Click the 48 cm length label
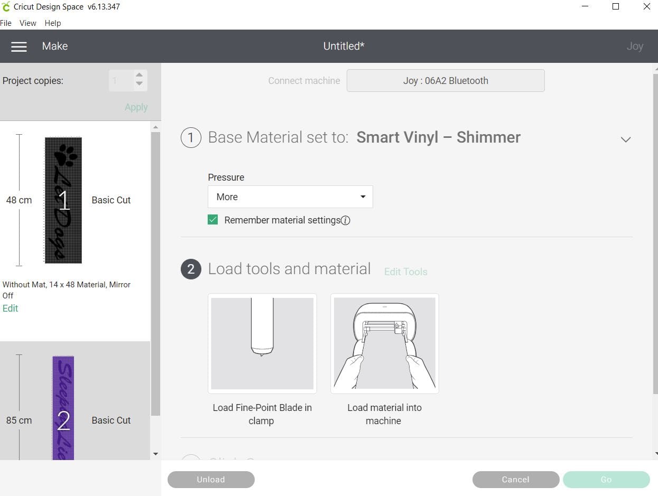Viewport: 658px width, 496px height. pos(18,200)
